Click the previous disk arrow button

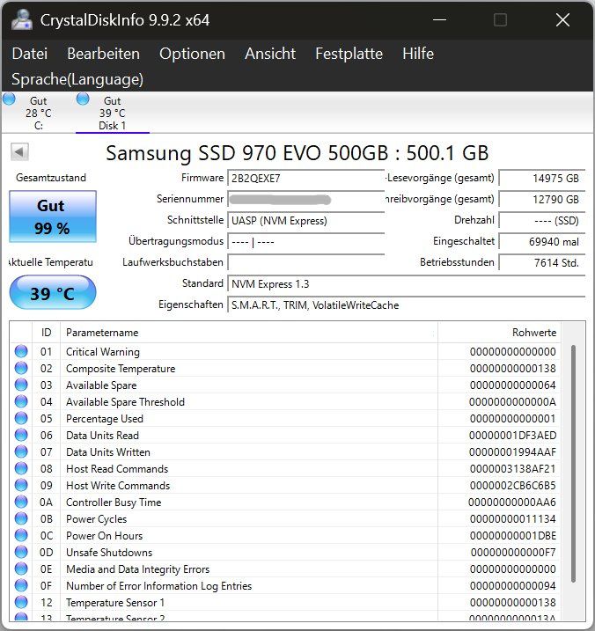pos(19,152)
